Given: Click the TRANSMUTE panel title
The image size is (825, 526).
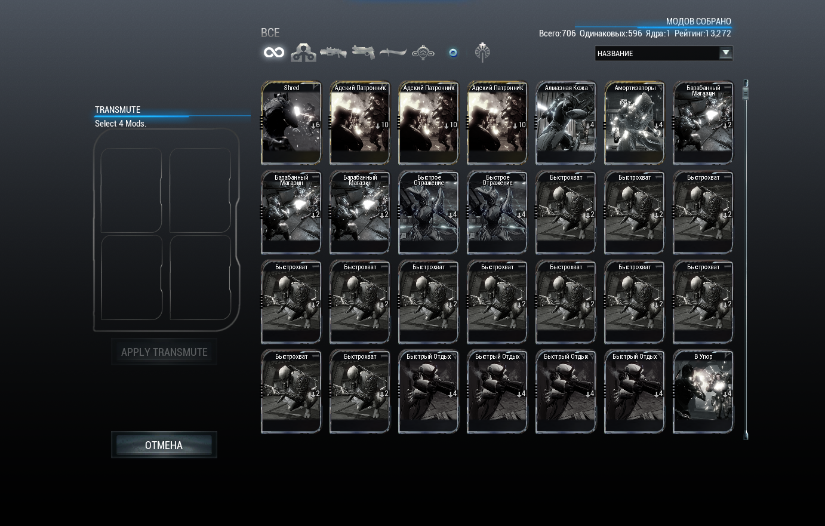Looking at the screenshot, I should click(118, 110).
